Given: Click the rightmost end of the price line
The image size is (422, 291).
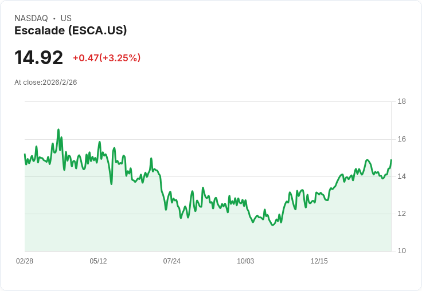Looking at the screenshot, I should 391,160.
